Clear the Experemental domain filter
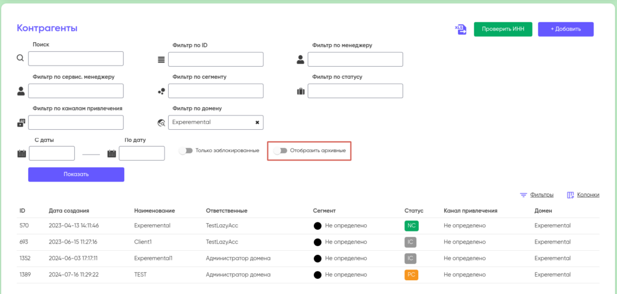Viewport: 617px width, 294px height. (257, 122)
